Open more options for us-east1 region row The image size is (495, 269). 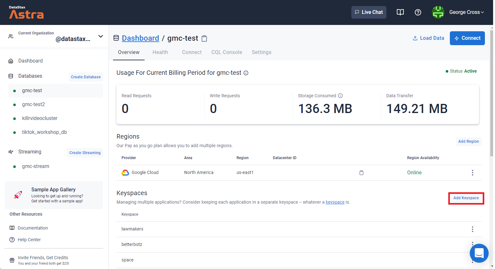click(473, 173)
